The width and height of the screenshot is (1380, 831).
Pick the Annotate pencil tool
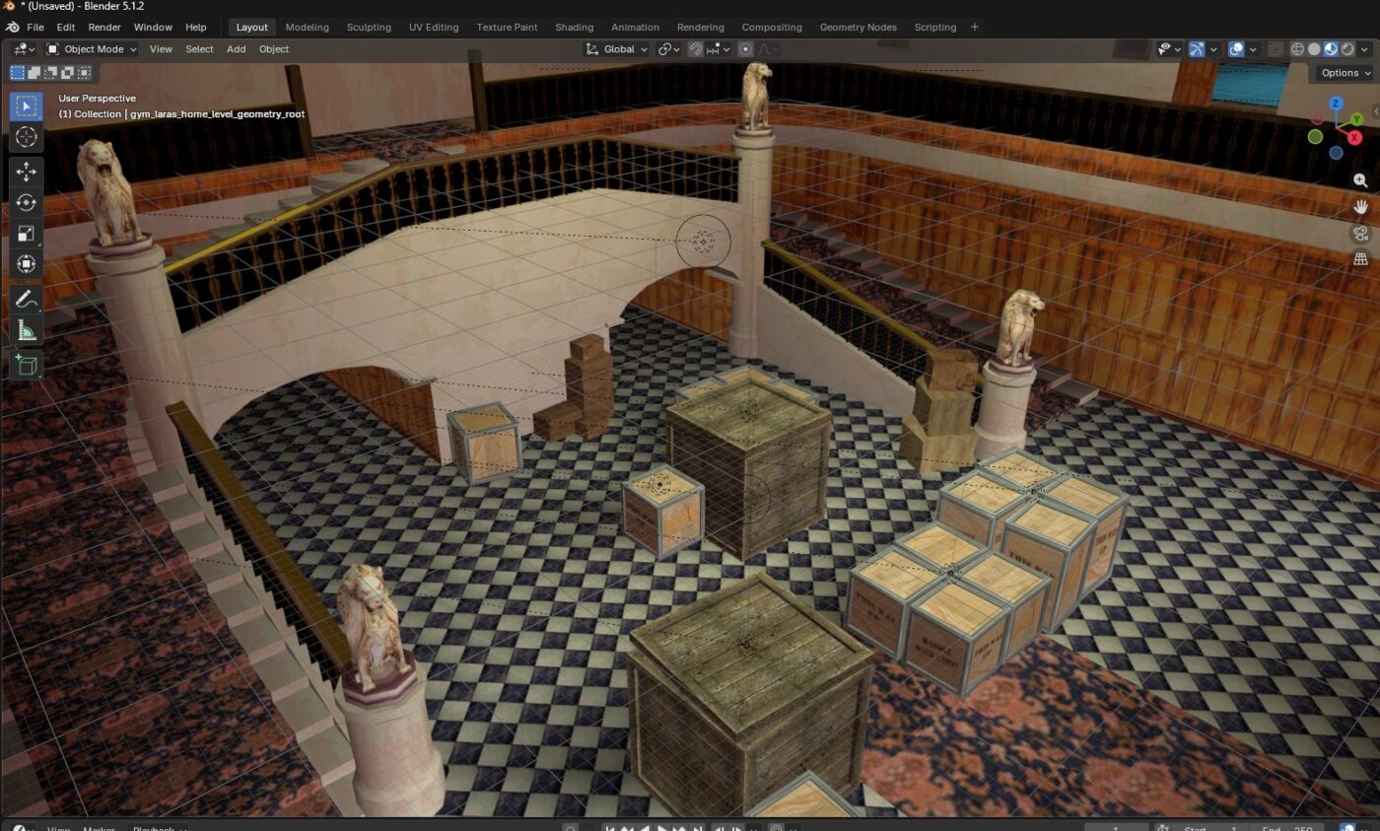[x=27, y=299]
